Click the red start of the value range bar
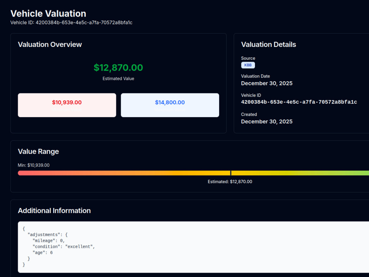Viewport: 369px width, 277px height. pos(21,173)
